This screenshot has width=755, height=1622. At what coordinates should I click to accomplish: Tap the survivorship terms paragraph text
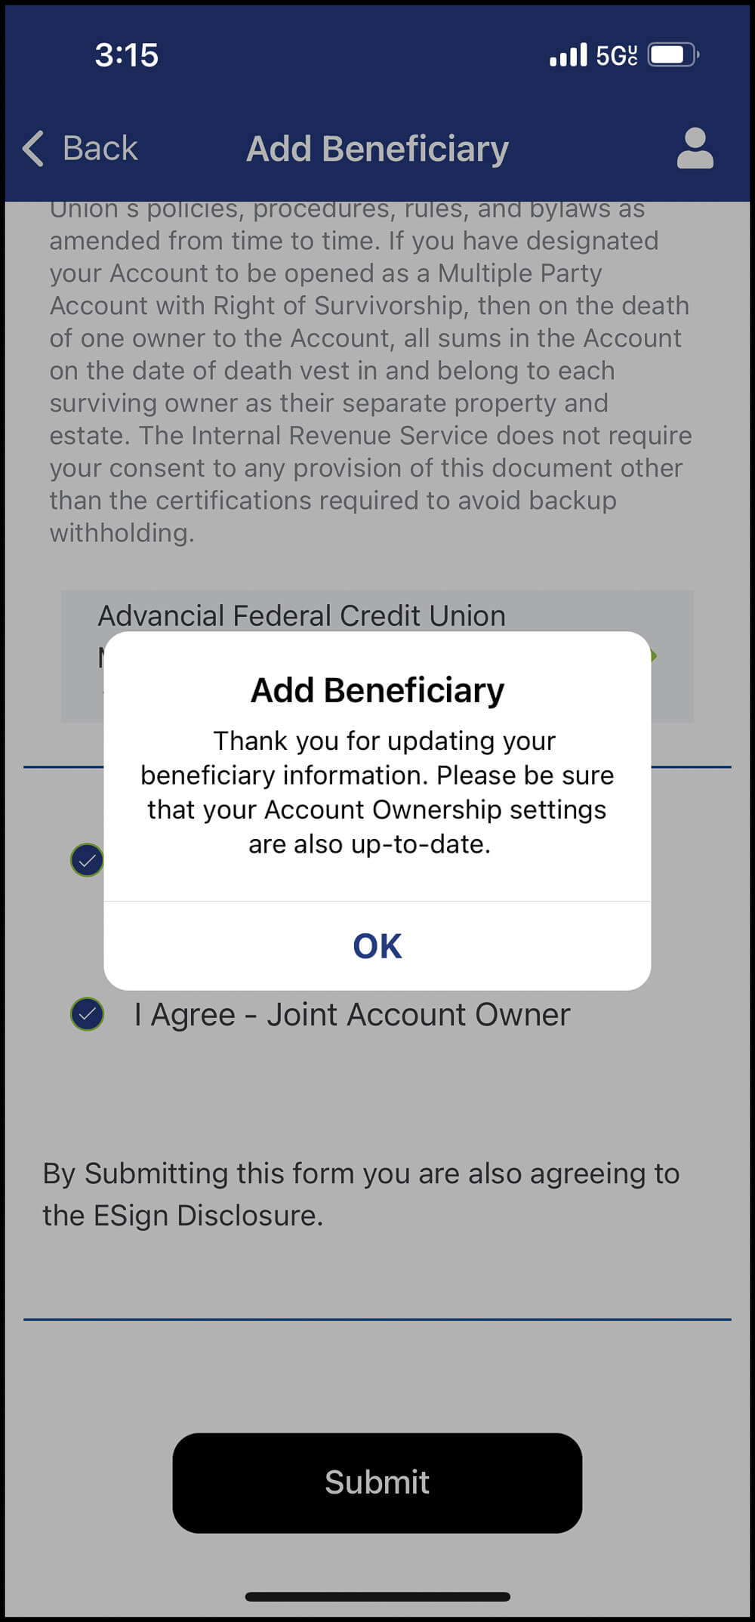point(370,370)
